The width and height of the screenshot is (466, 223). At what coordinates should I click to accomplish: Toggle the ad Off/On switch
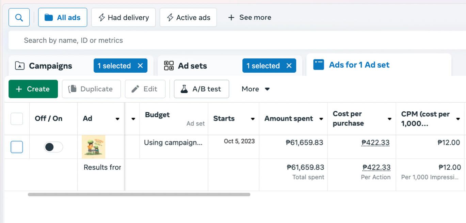coord(53,147)
